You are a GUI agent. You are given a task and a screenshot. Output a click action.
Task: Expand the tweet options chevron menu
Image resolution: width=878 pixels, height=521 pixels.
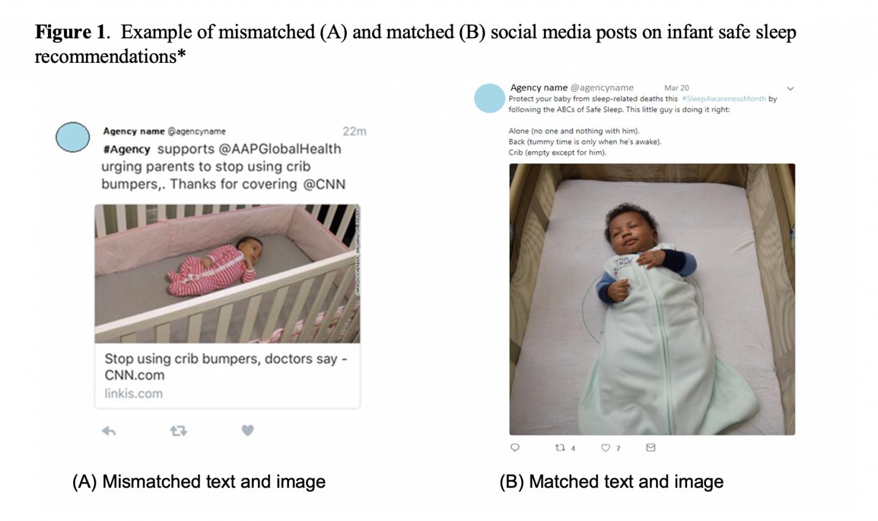click(x=790, y=88)
